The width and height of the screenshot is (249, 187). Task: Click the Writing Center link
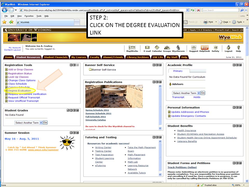(103, 148)
